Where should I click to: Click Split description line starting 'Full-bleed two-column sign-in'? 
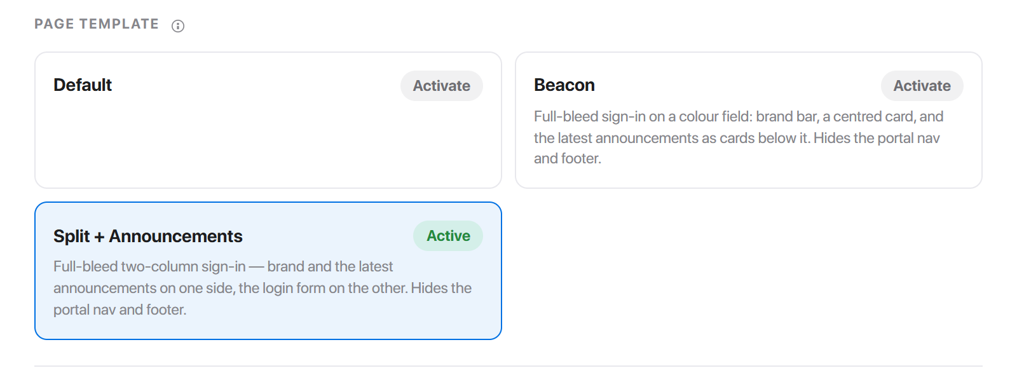click(223, 266)
